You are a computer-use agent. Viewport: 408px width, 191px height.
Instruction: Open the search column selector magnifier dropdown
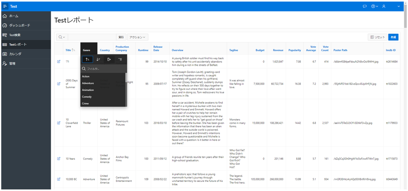click(x=62, y=37)
